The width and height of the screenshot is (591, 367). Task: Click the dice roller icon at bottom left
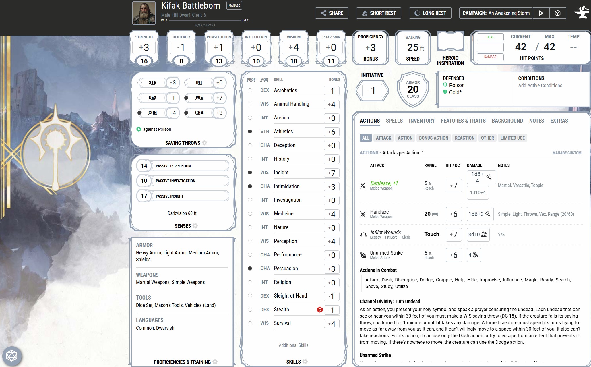pyautogui.click(x=12, y=356)
